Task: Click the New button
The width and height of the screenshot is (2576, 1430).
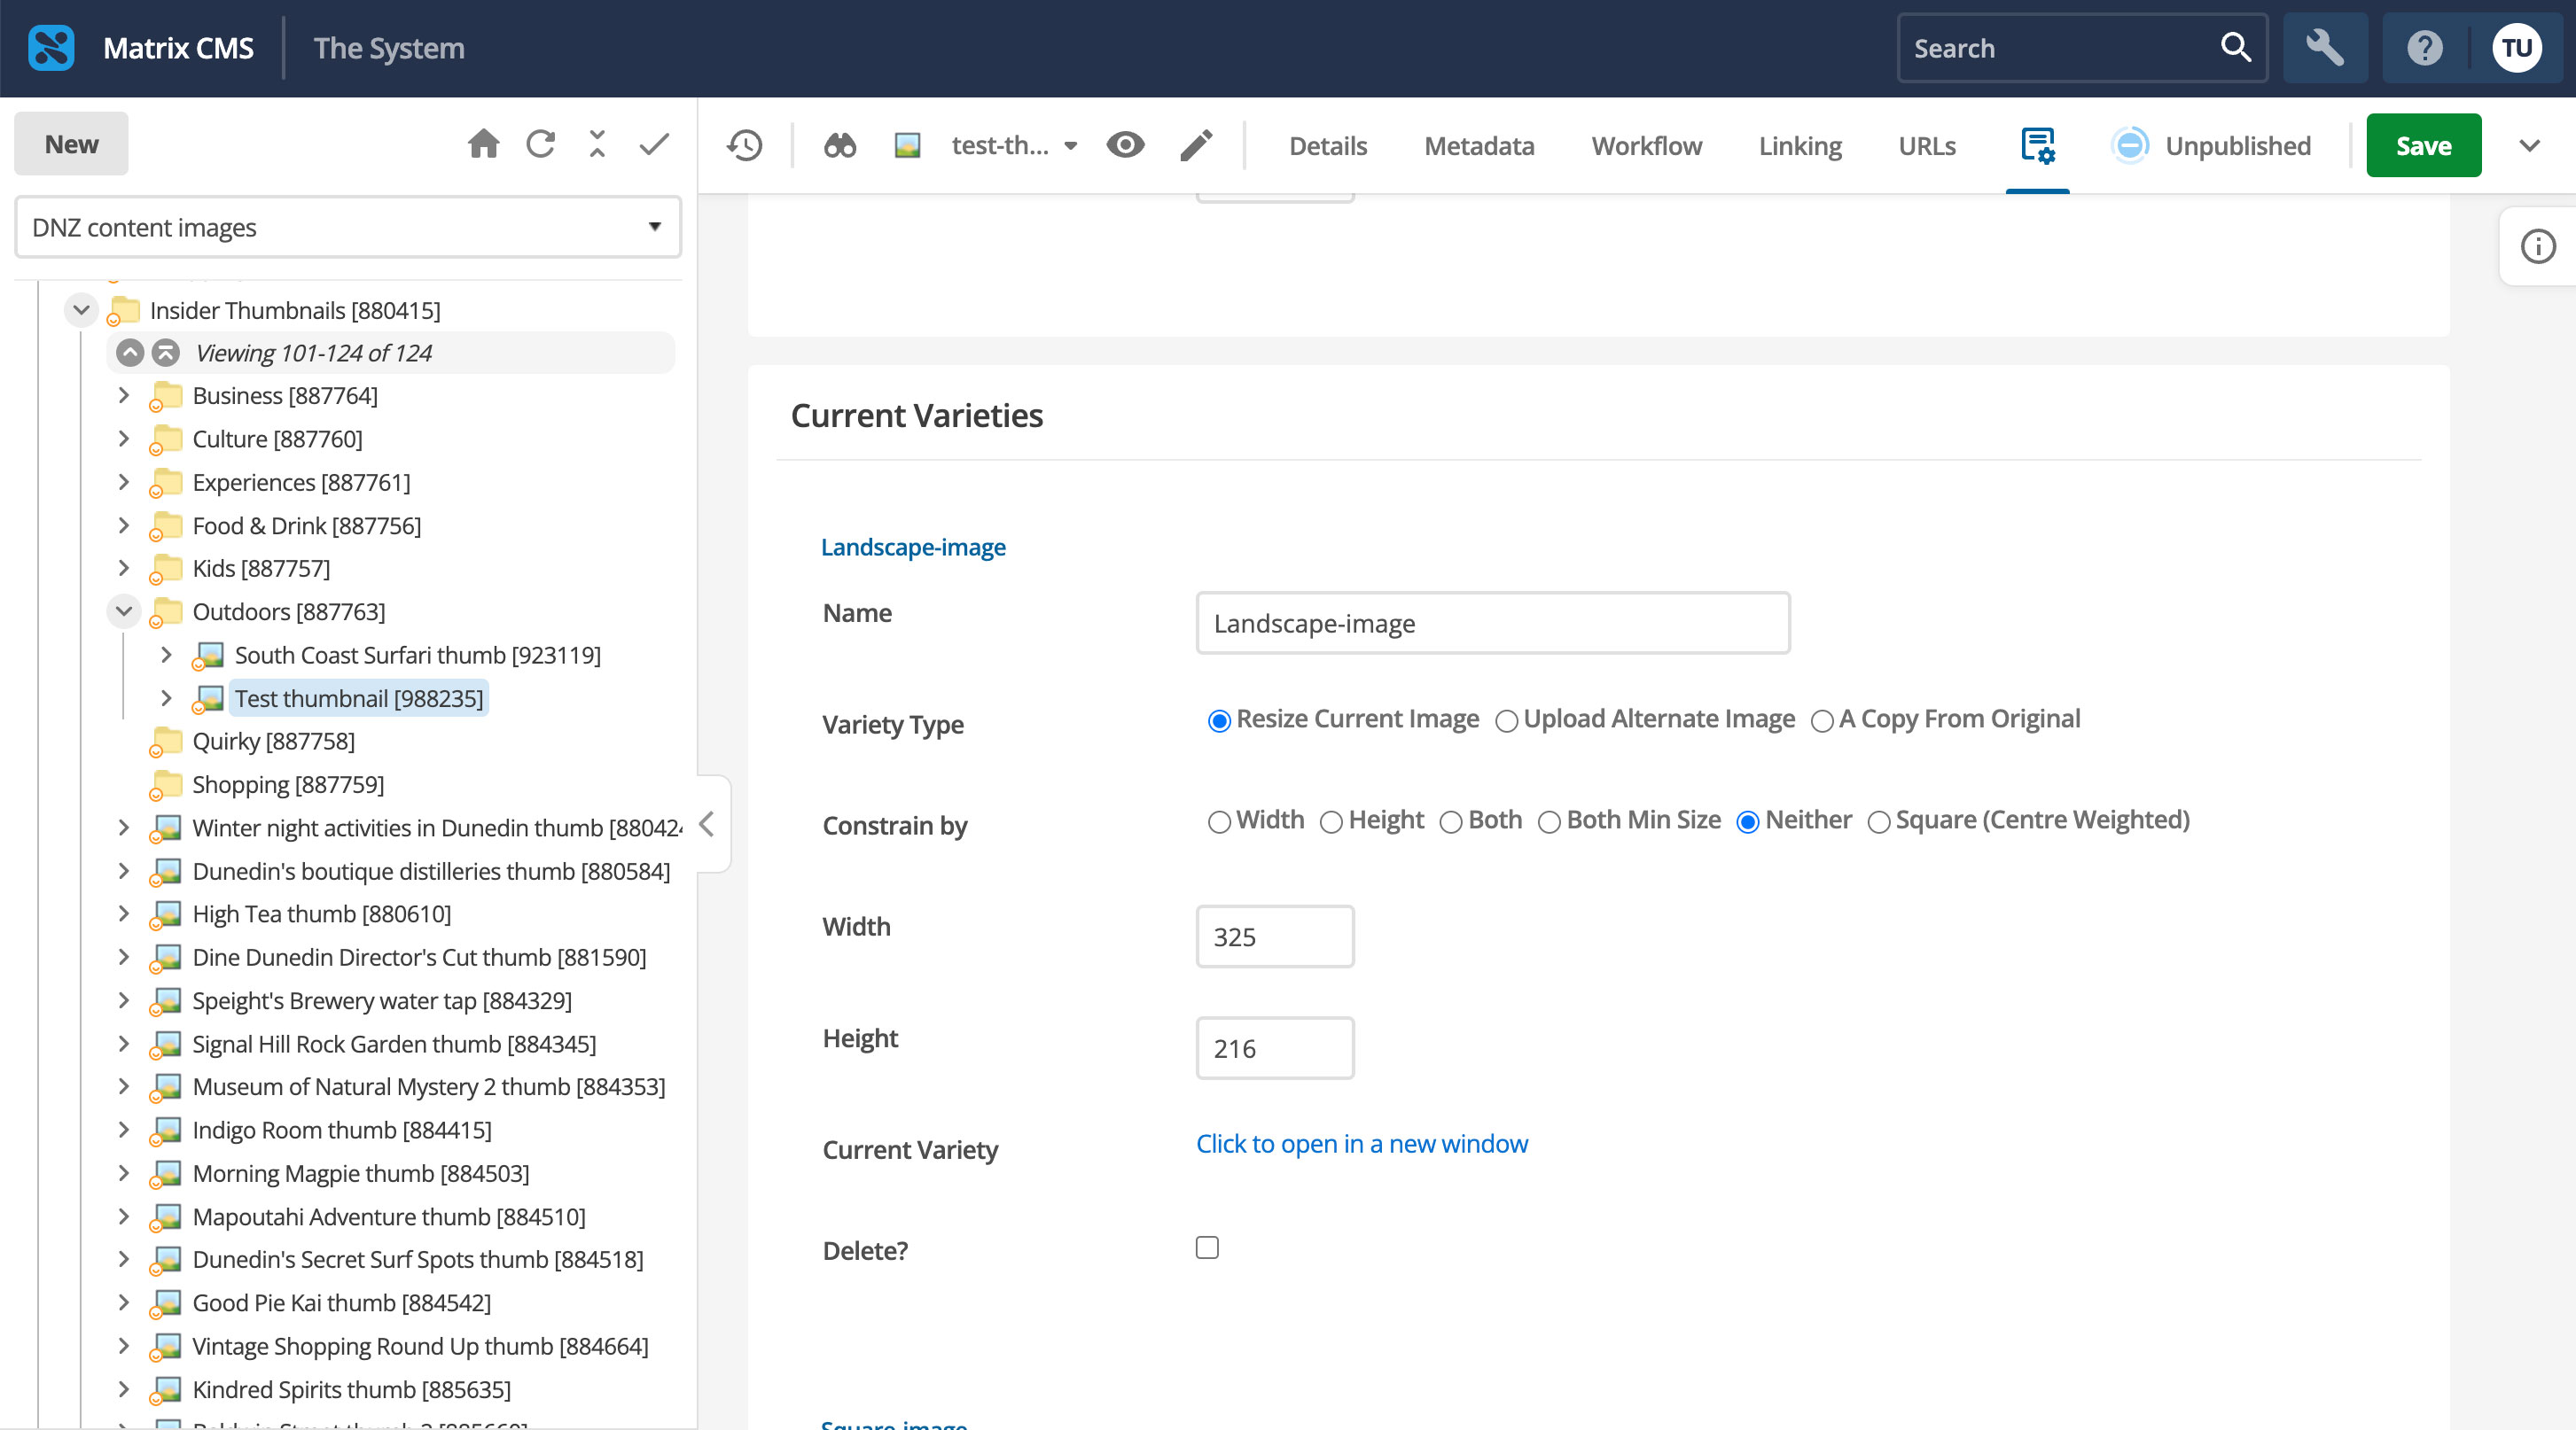Action: [71, 144]
